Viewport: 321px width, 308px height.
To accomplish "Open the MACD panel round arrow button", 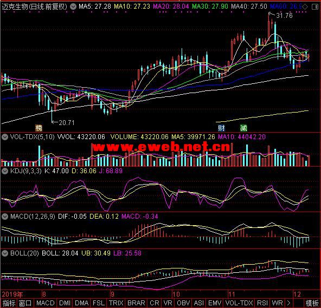I will pos(5,217).
